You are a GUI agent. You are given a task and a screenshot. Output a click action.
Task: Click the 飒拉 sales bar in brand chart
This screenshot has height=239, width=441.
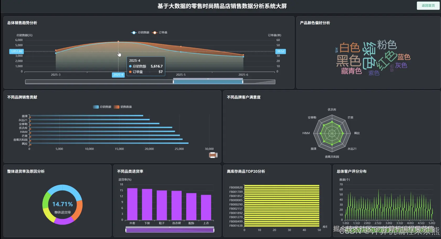tap(109, 143)
